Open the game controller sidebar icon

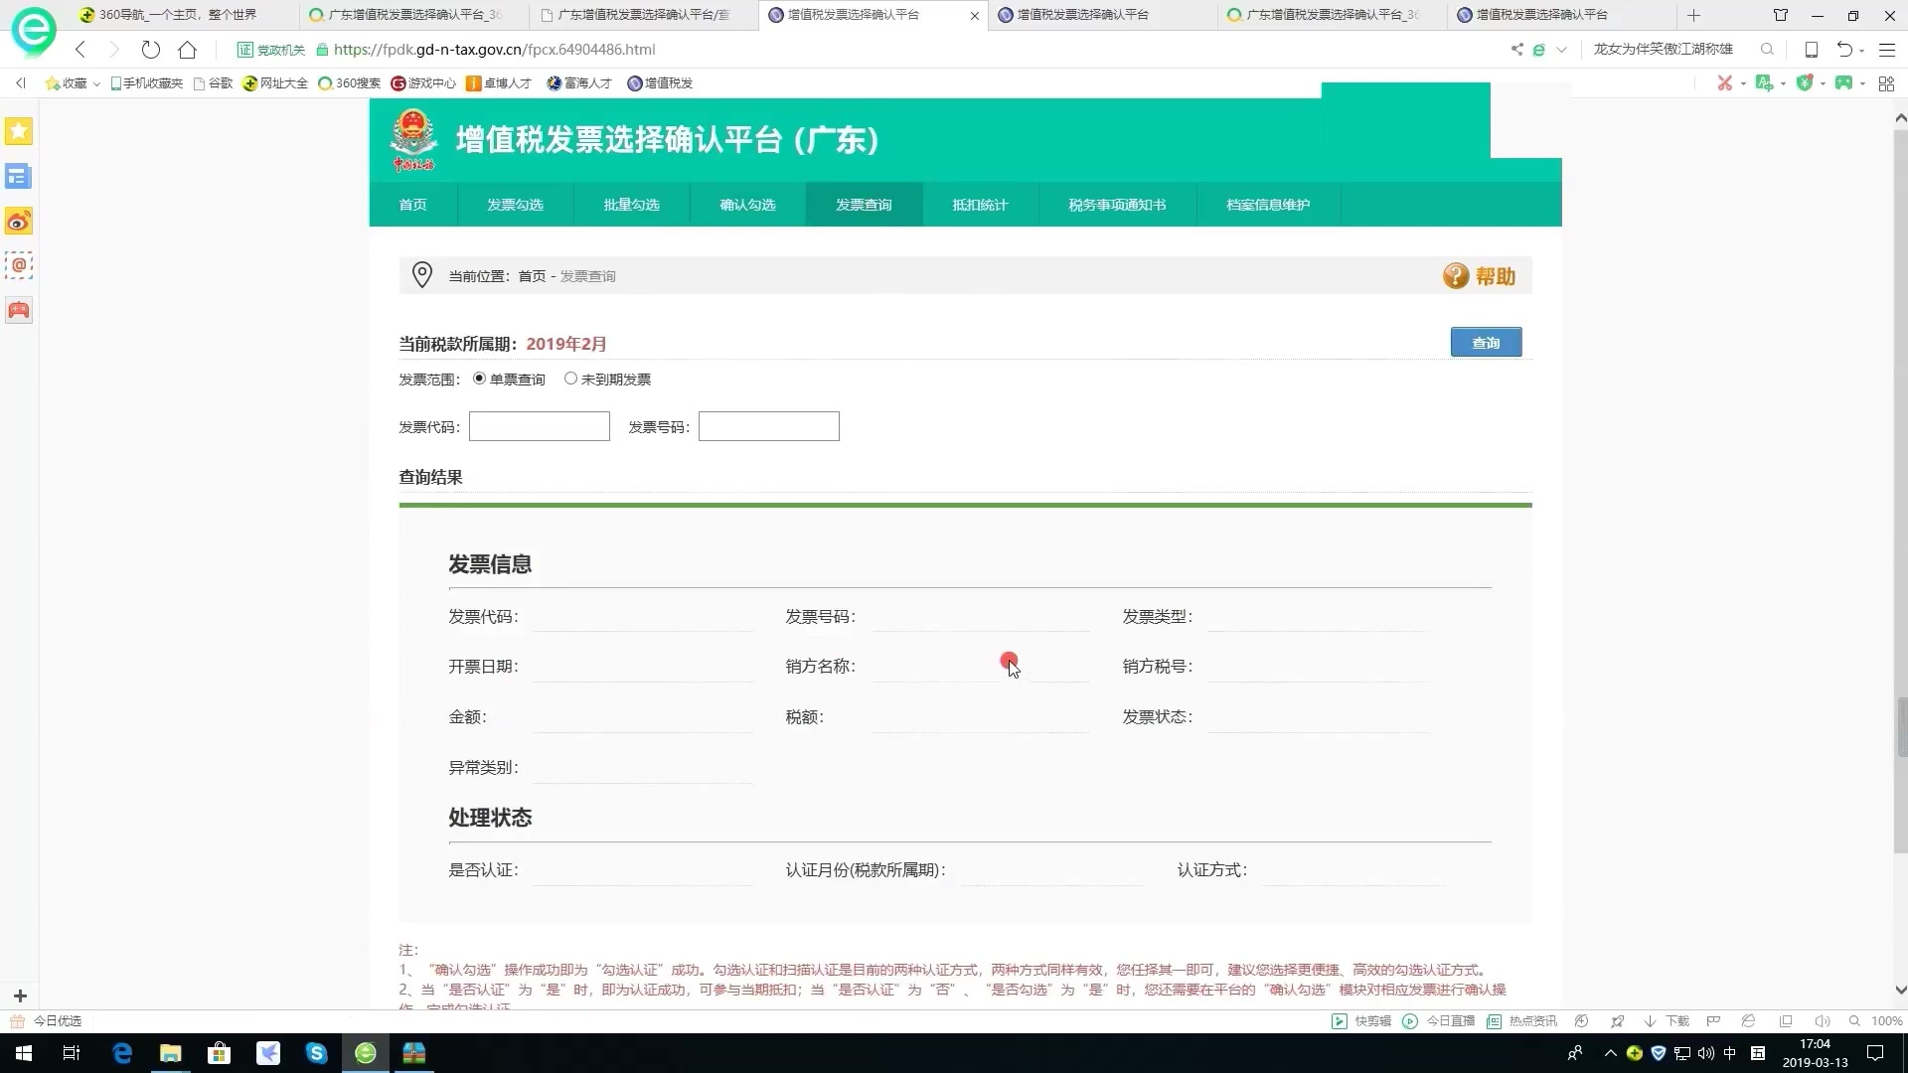pos(19,310)
